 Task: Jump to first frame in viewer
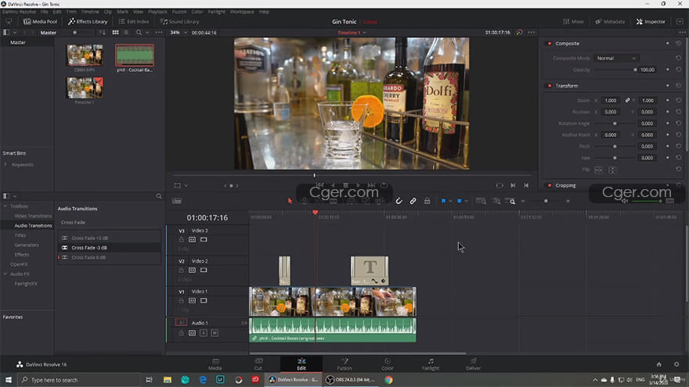tap(319, 185)
